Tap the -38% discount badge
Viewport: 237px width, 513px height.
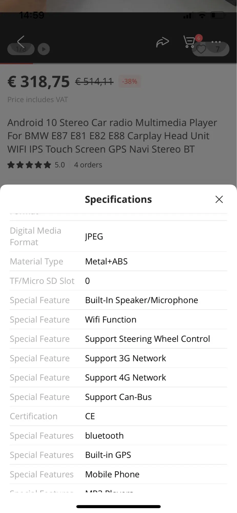(x=129, y=82)
